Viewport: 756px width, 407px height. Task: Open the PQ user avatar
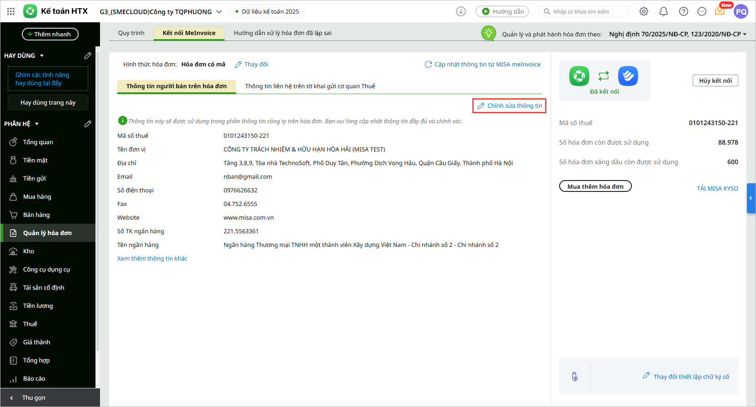pos(741,11)
